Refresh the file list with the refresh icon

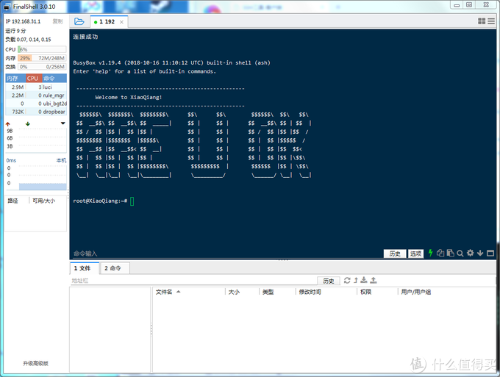pos(347,280)
